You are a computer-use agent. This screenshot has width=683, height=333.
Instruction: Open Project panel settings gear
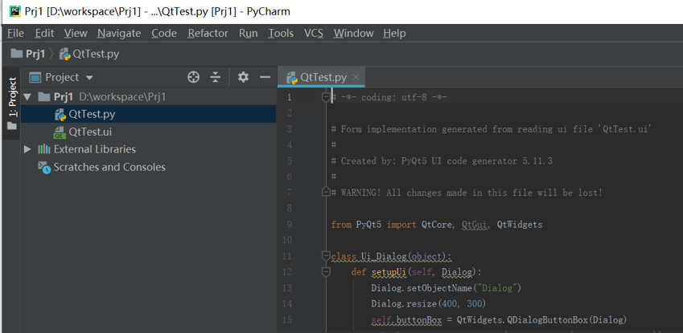243,77
